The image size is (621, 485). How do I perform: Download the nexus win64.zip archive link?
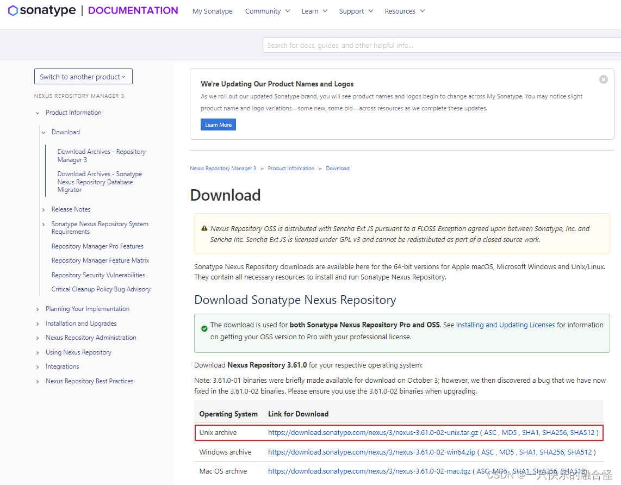click(371, 452)
